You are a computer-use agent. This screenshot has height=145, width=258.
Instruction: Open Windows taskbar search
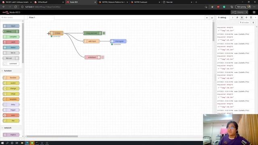click(7, 143)
